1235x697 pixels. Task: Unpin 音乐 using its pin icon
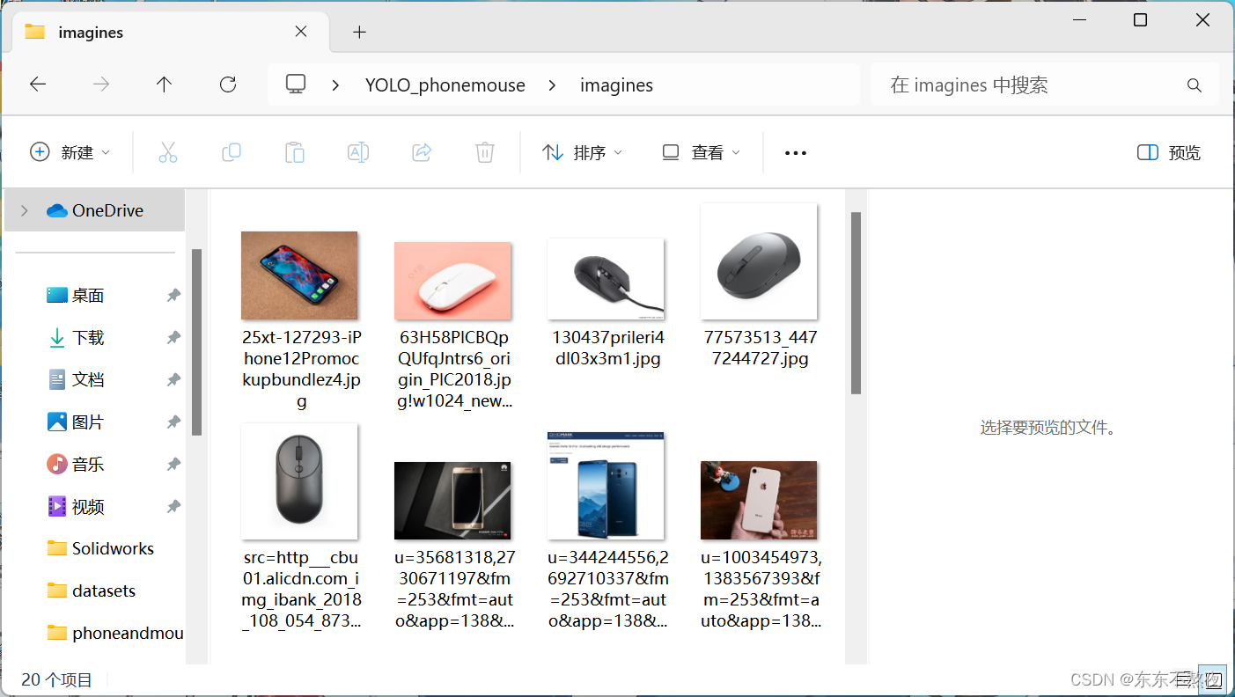pos(173,465)
